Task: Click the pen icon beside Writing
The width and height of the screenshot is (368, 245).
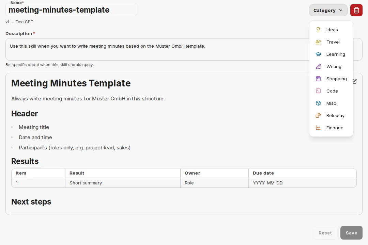Action: (x=318, y=67)
